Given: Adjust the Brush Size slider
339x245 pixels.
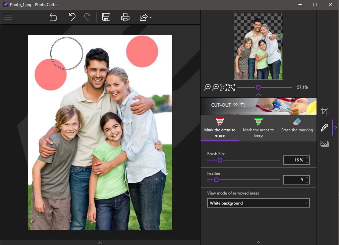Looking at the screenshot, I should pos(220,160).
